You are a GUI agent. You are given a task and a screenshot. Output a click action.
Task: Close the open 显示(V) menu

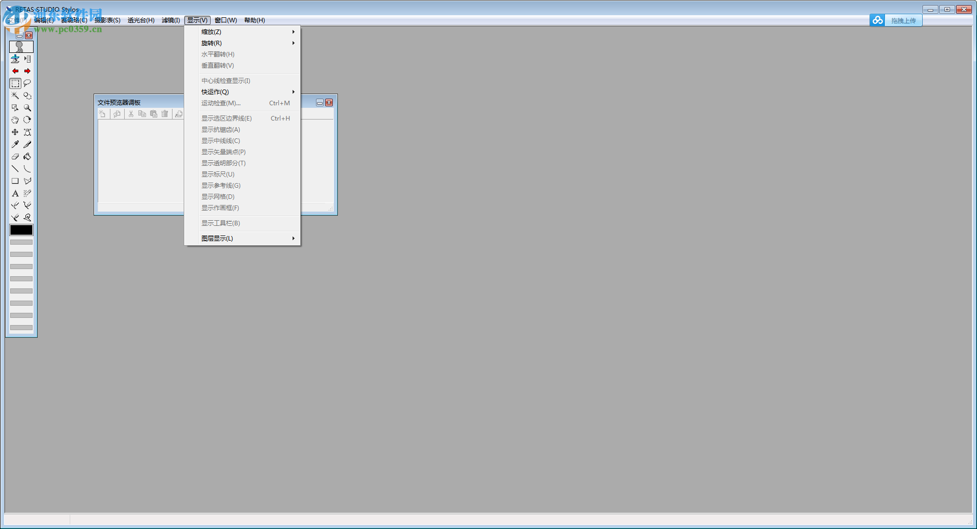197,20
